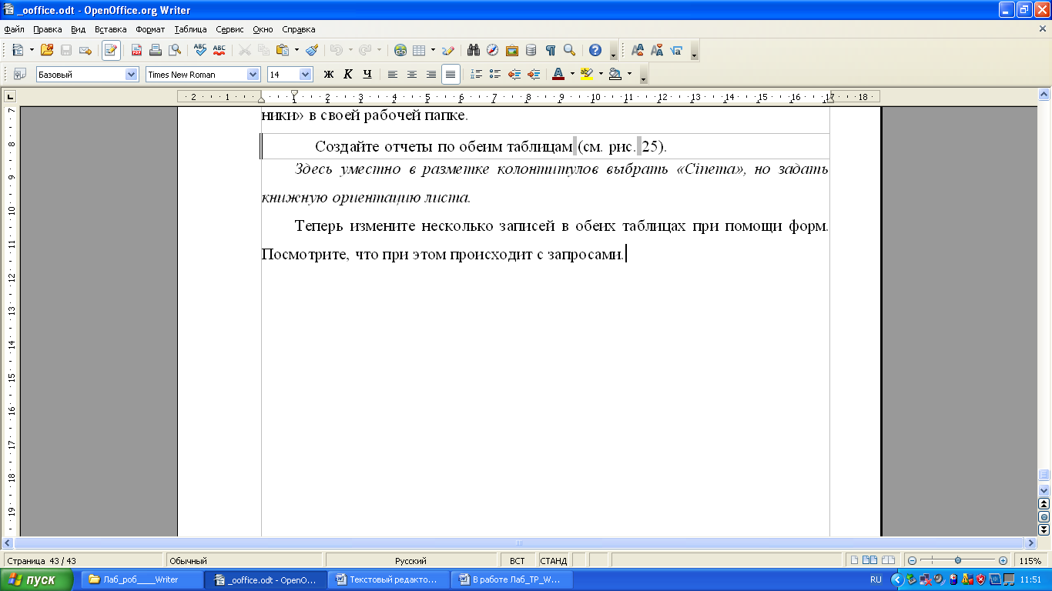Insert a hyperlink
The height and width of the screenshot is (591, 1052).
click(400, 50)
